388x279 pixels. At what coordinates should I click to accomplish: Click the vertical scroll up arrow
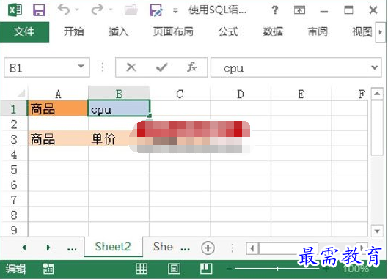pos(377,94)
